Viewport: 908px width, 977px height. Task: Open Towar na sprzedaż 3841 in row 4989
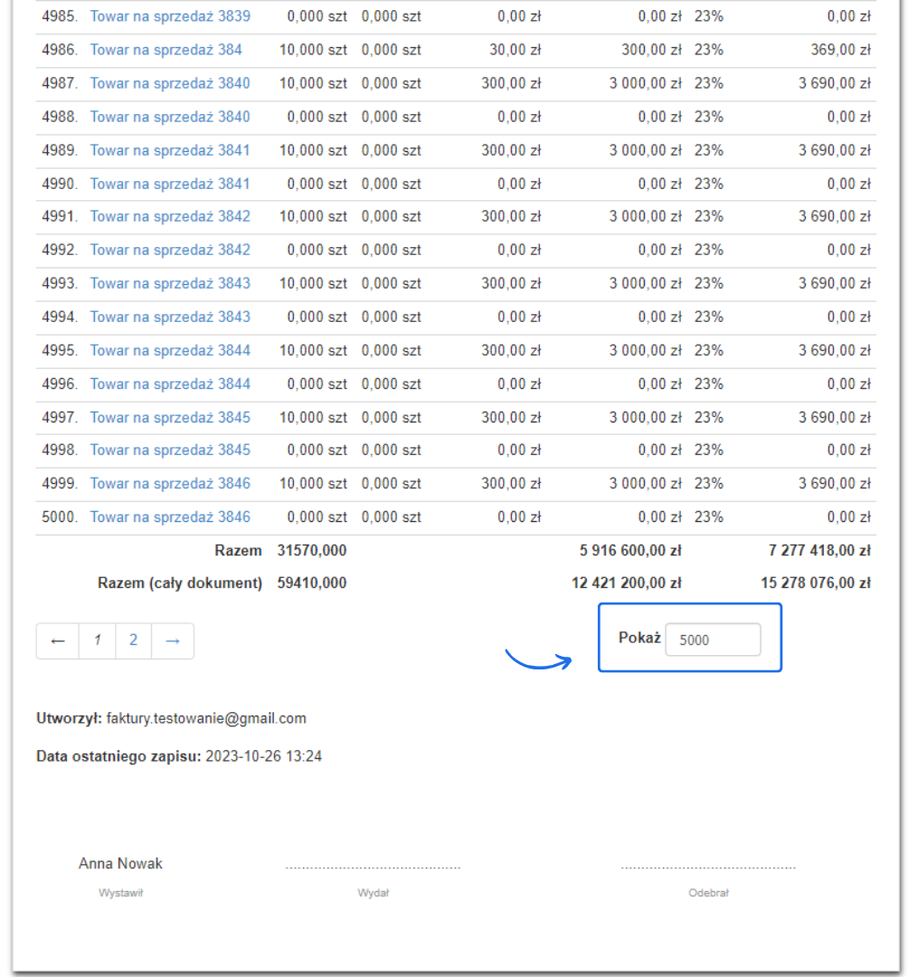click(170, 150)
